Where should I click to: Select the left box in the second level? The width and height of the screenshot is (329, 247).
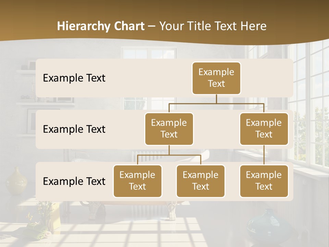tap(169, 129)
